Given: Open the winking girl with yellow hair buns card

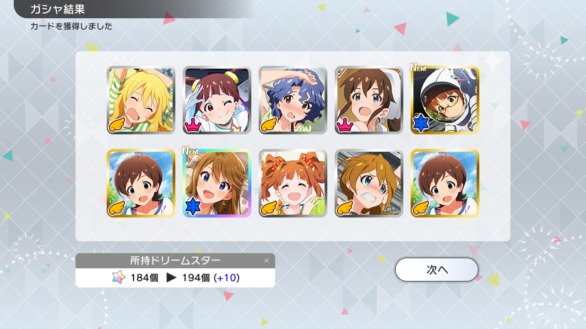Looking at the screenshot, I should click(x=217, y=100).
